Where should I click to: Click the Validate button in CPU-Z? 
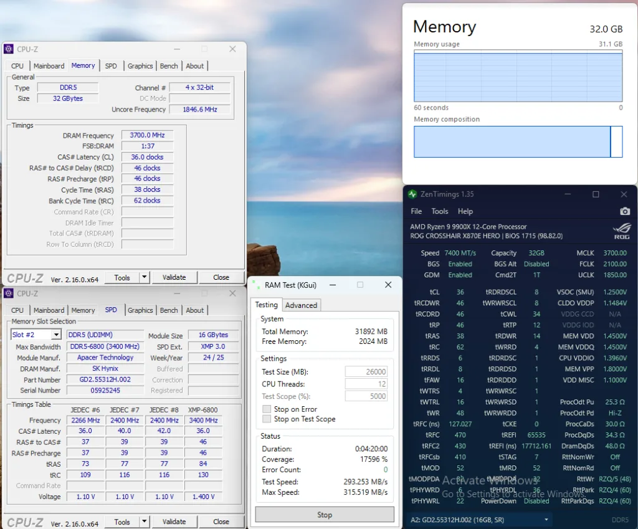(x=175, y=277)
